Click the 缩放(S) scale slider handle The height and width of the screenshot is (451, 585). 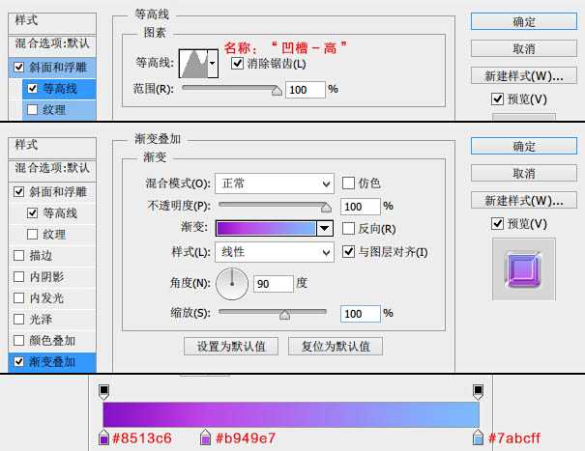[284, 315]
